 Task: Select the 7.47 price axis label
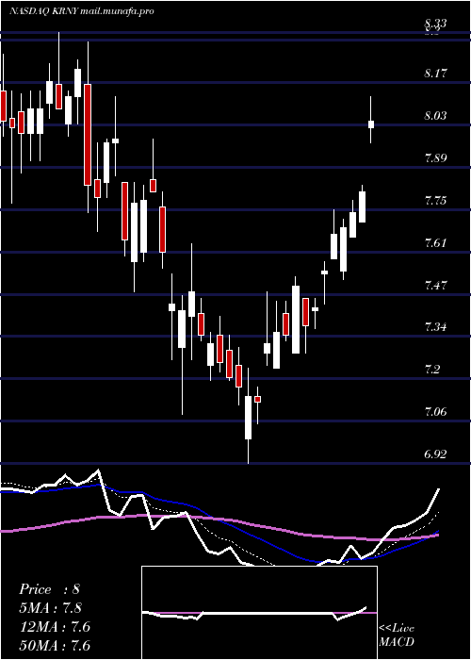coord(435,286)
